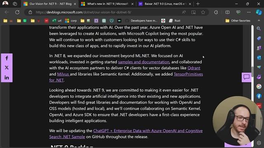Share article on X

pos(7,67)
